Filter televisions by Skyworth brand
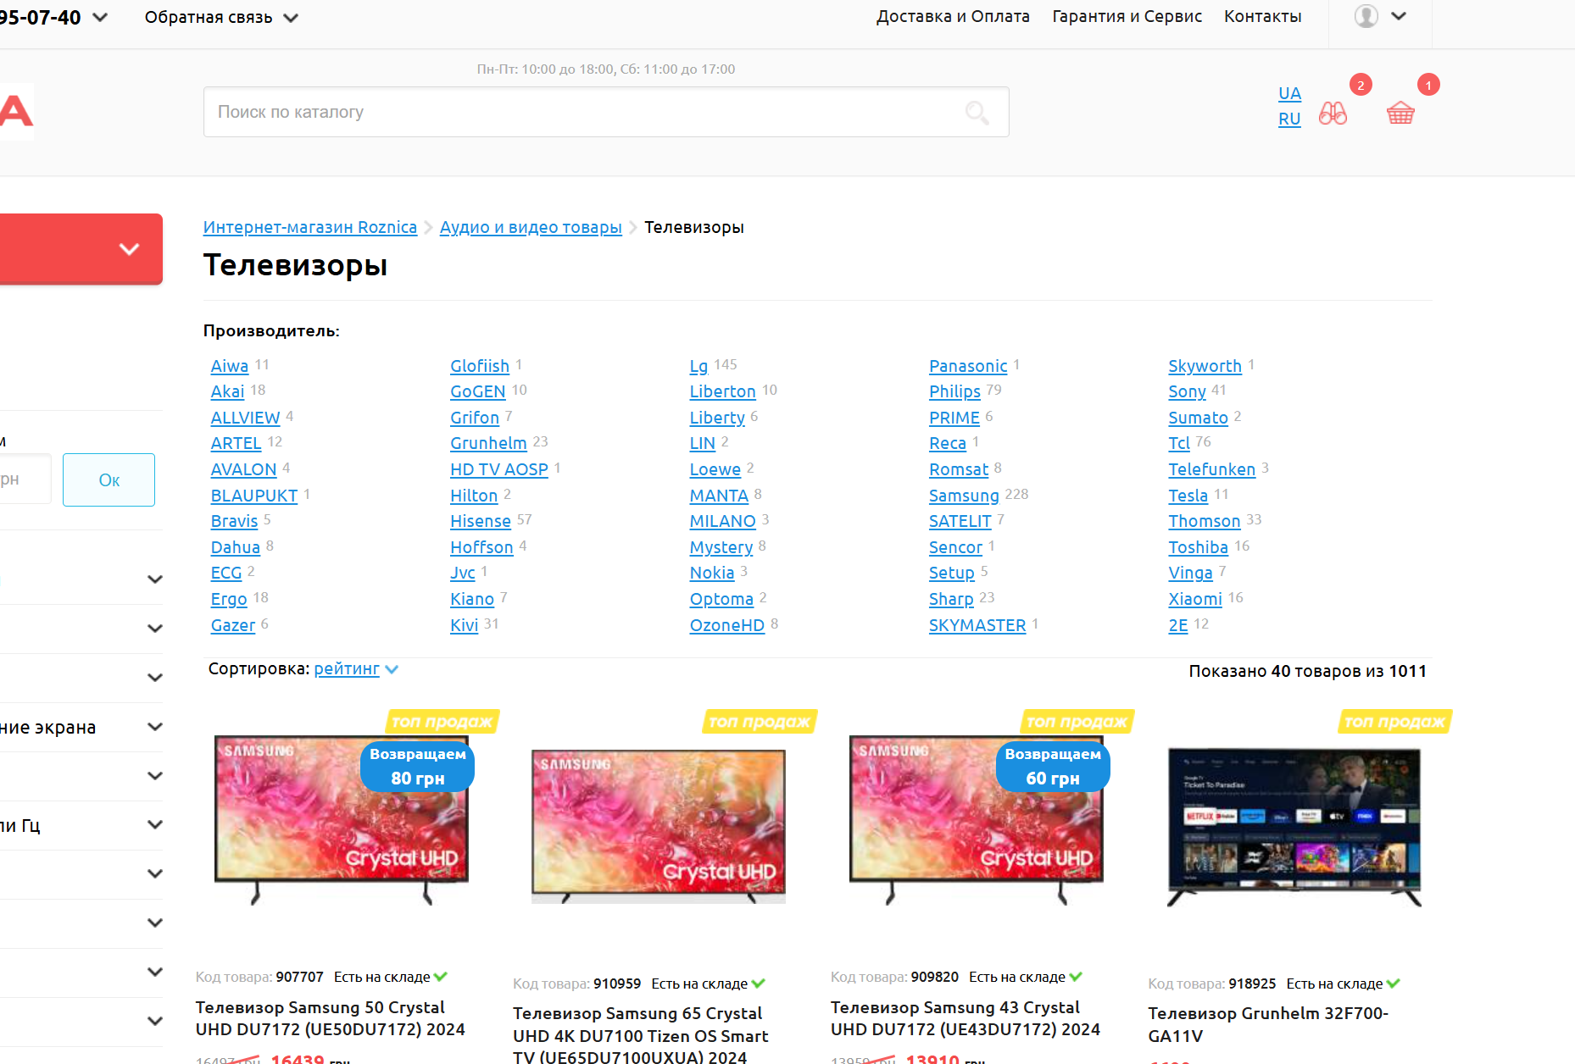Viewport: 1575px width, 1064px height. 1205,366
